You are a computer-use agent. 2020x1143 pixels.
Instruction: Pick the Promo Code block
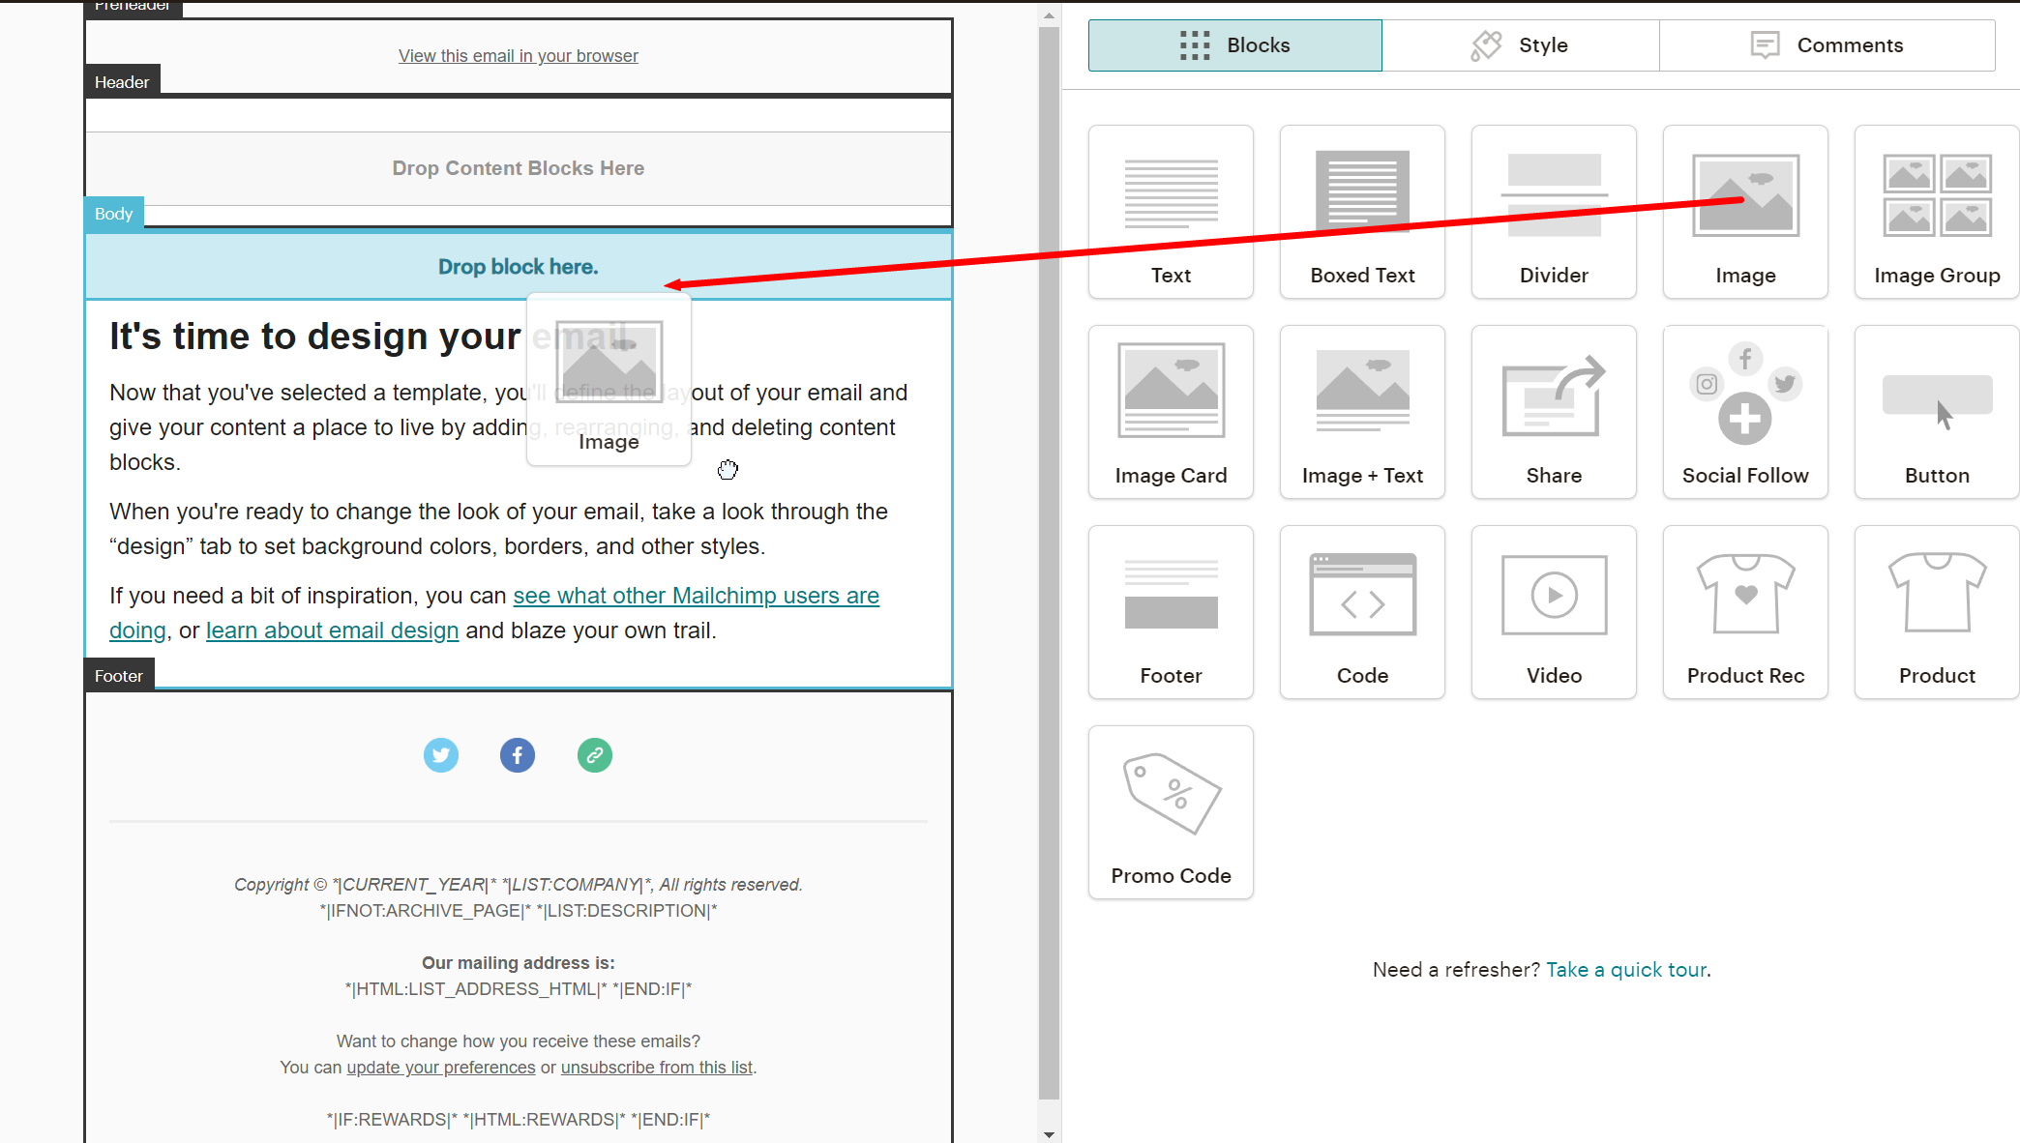coord(1171,812)
